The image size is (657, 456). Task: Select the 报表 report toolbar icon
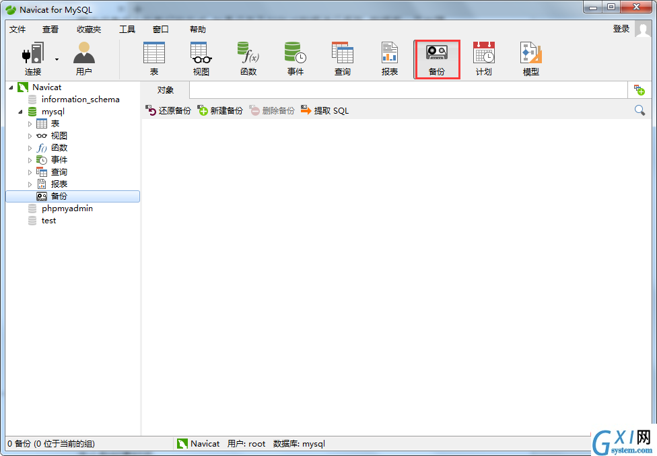click(x=390, y=59)
